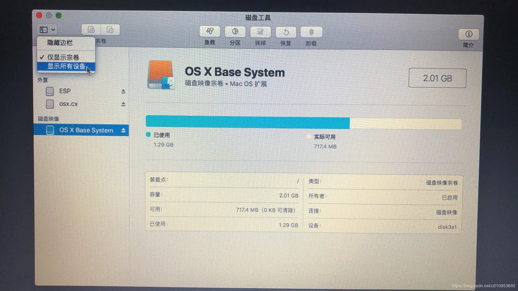Click the OS X Base System title text

tap(235, 72)
